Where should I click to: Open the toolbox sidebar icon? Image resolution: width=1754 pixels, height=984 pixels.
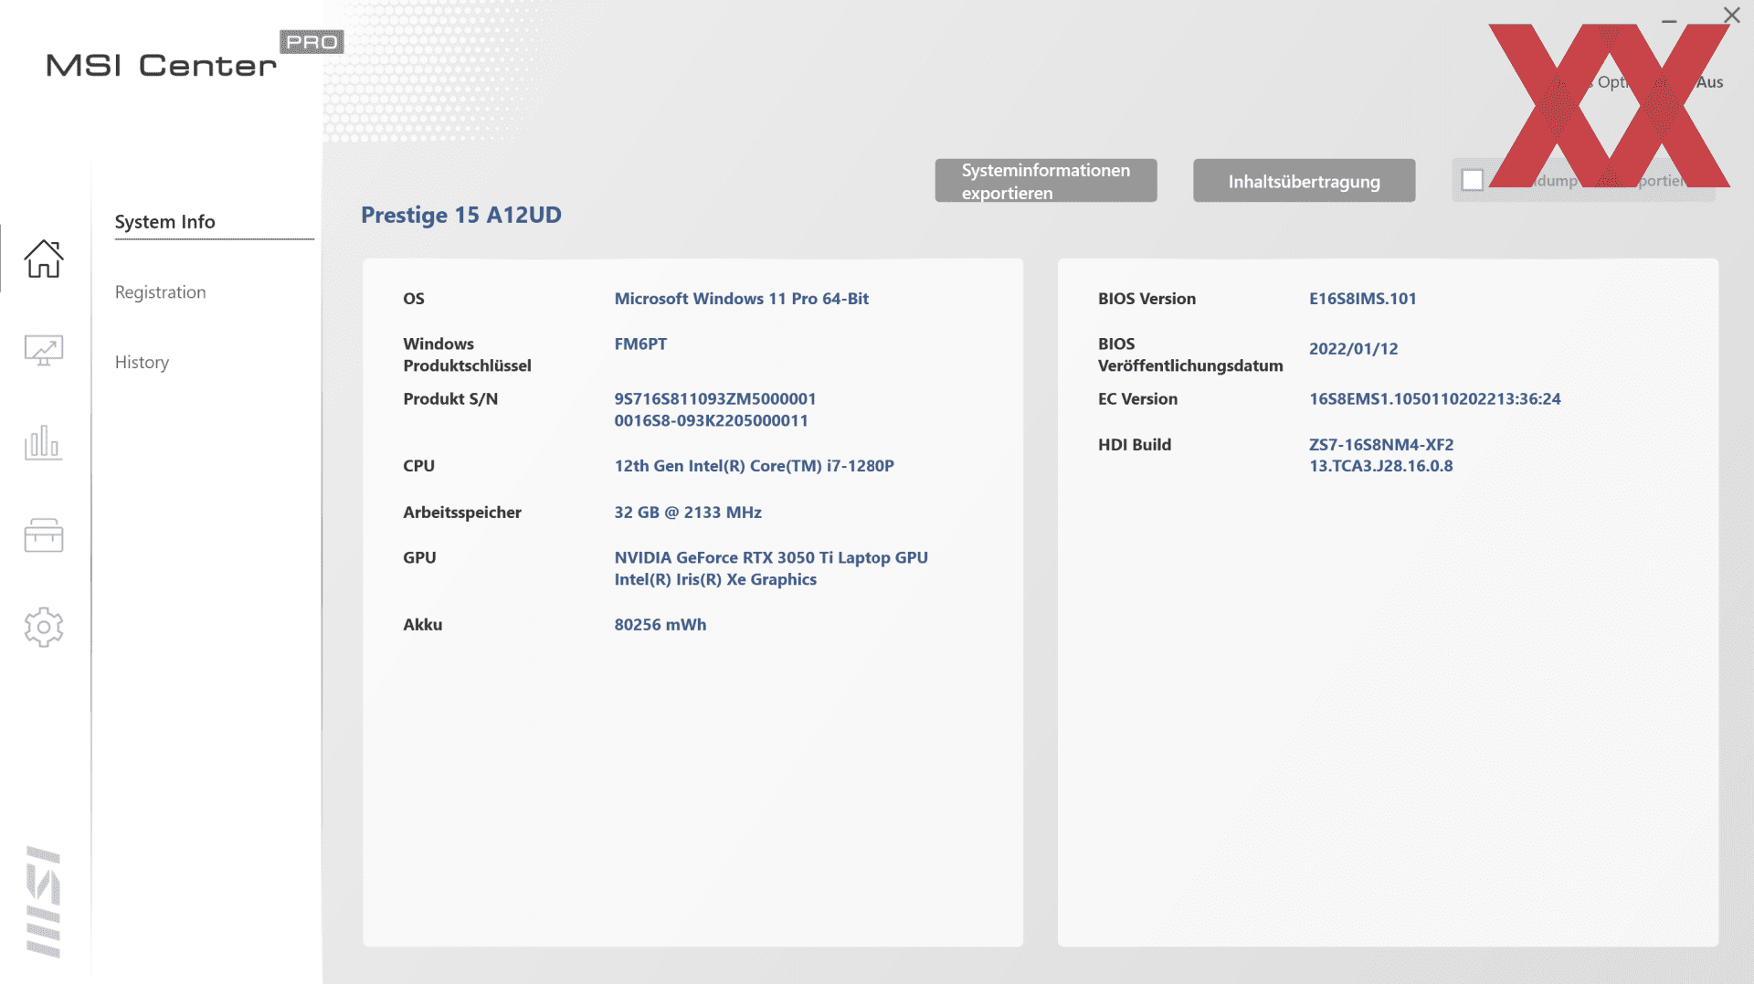(43, 534)
